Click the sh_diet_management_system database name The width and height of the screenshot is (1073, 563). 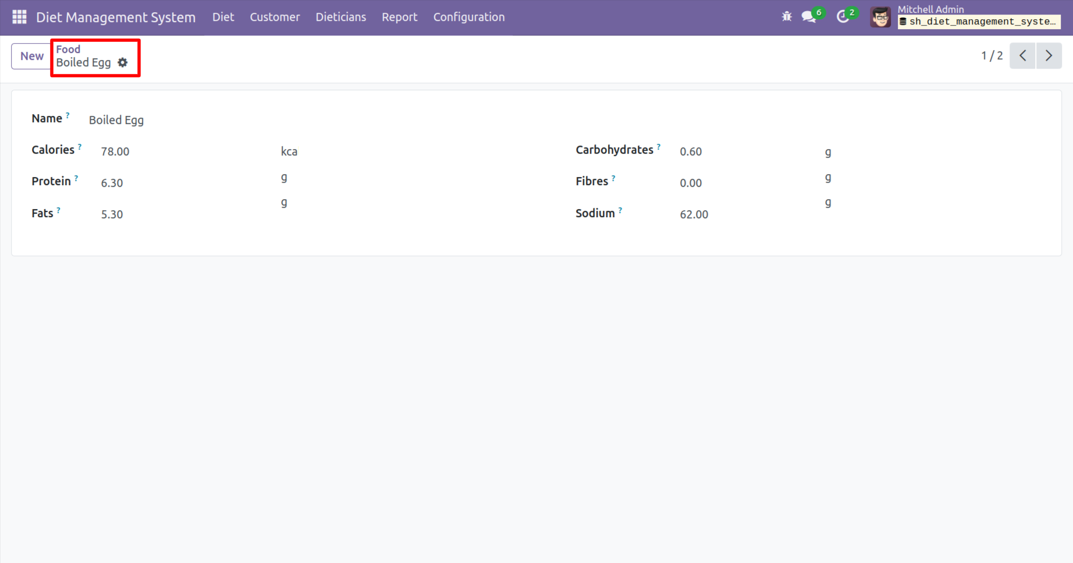[x=979, y=22]
